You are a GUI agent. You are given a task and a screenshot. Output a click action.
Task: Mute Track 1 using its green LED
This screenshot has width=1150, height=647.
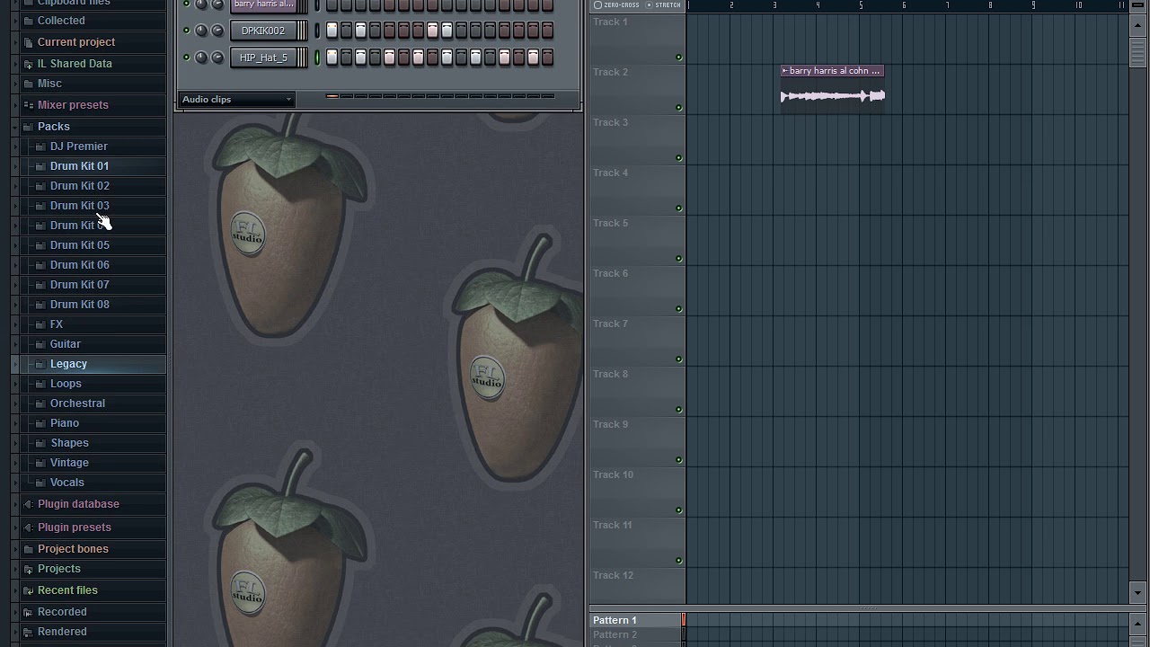[678, 58]
